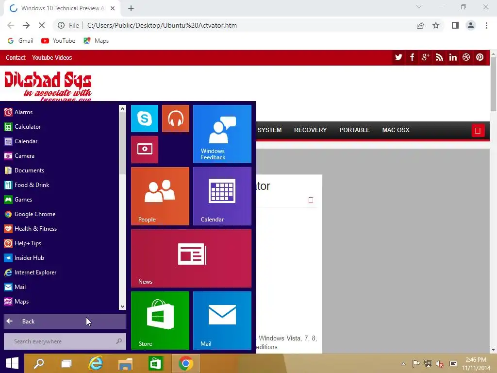Open the Video player tile
The height and width of the screenshot is (373, 497).
(x=145, y=150)
